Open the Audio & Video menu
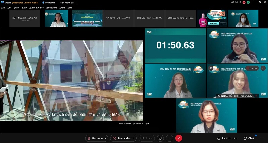This screenshot has height=143, width=268. 37,8
